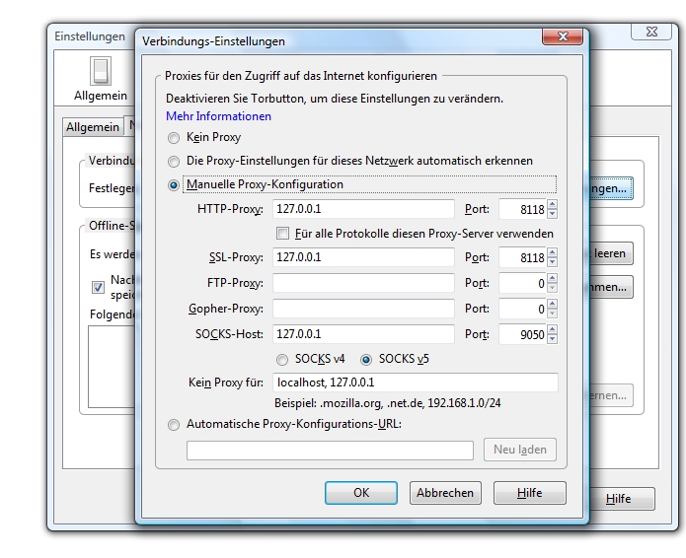Increase the SSL-Proxy port value

pos(552,252)
